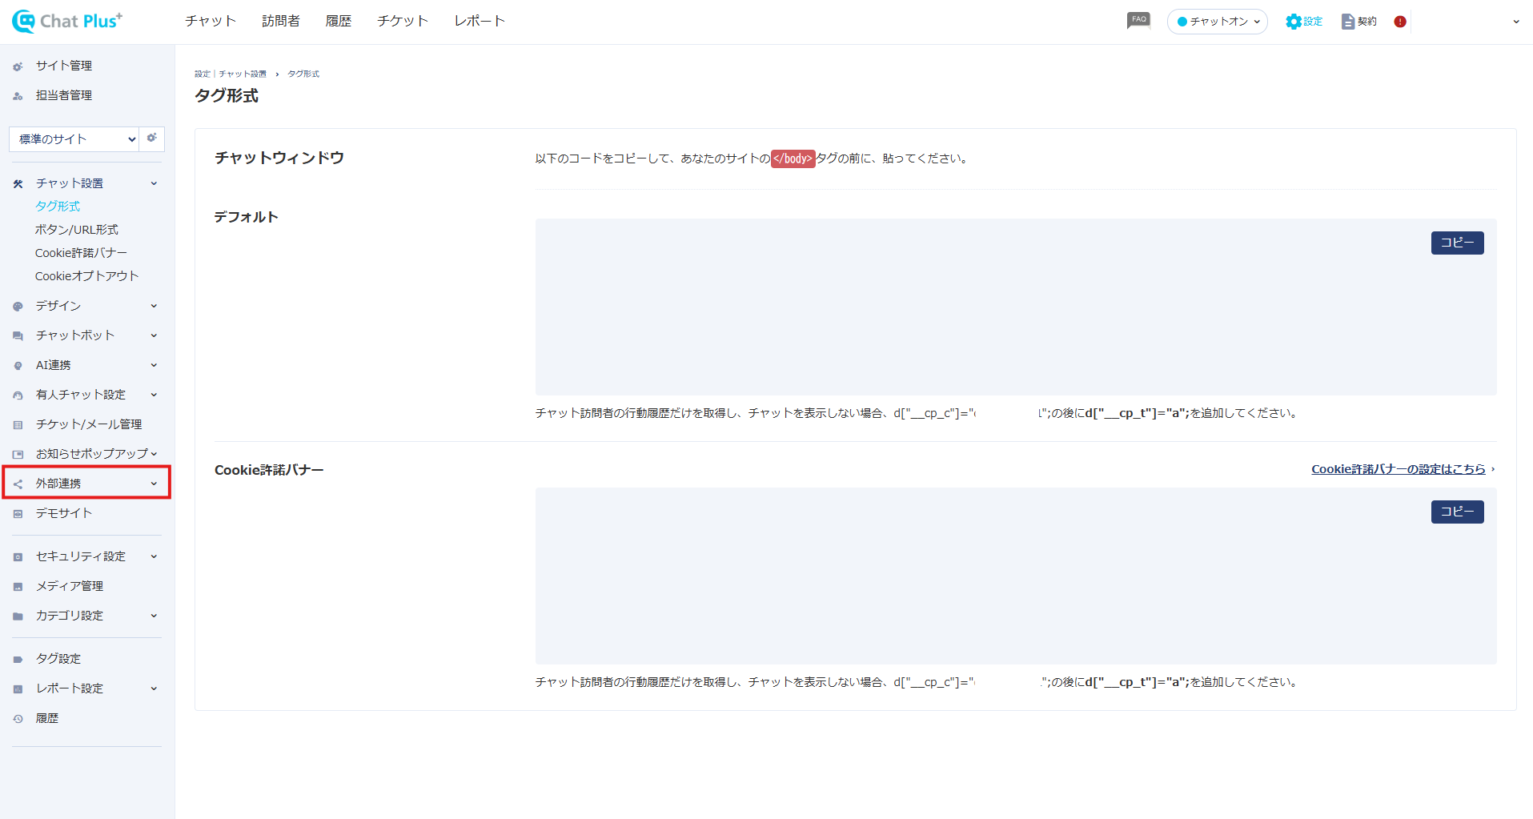
Task: Click the red alert notification icon
Action: pos(1400,22)
